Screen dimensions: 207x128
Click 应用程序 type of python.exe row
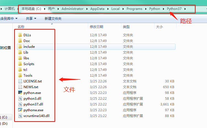tap(130, 93)
